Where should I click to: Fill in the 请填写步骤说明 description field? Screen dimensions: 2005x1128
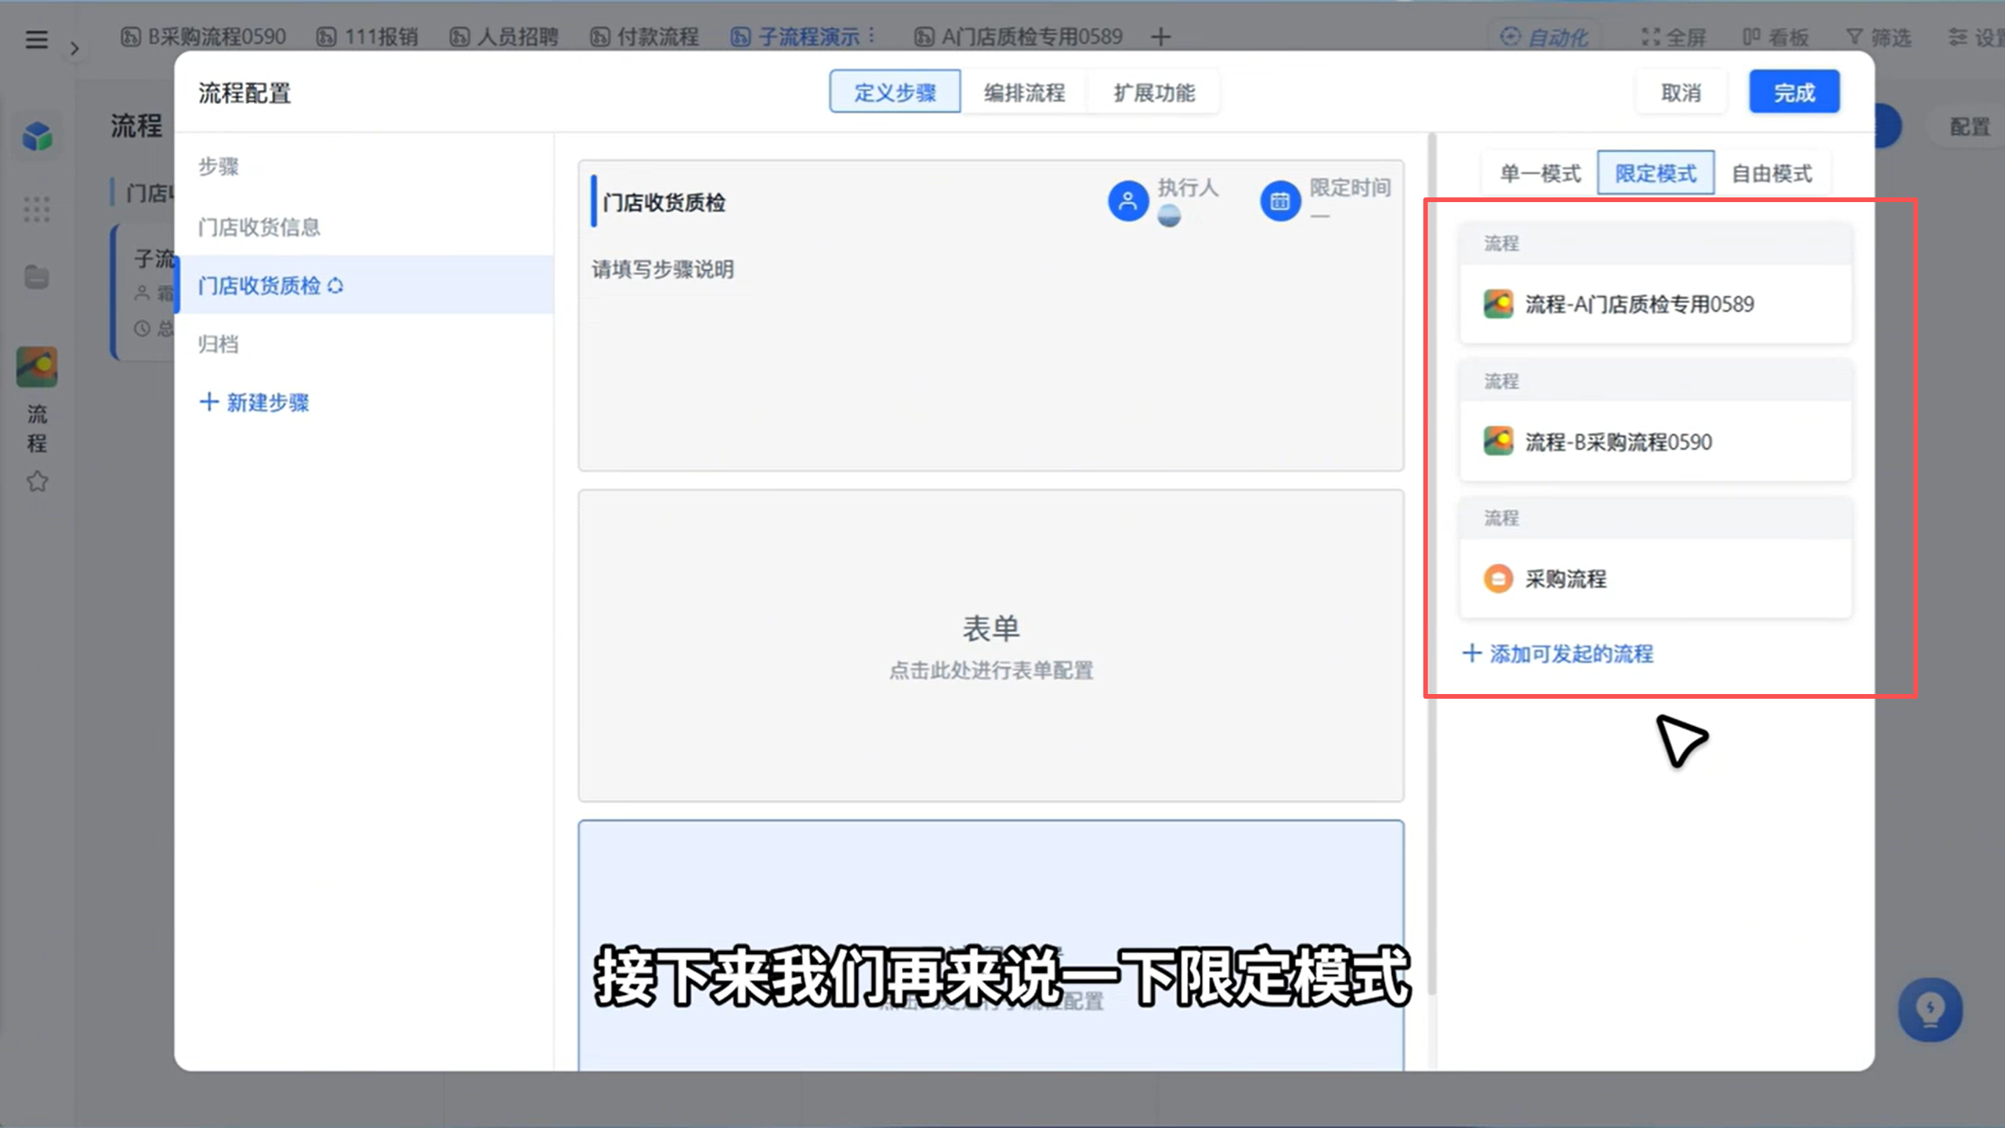pos(663,269)
